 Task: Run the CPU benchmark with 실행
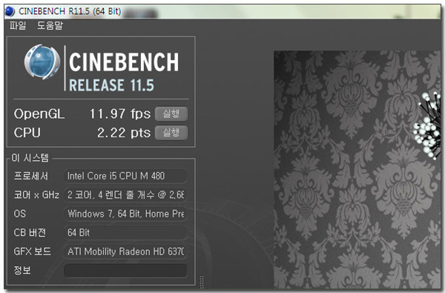click(171, 133)
